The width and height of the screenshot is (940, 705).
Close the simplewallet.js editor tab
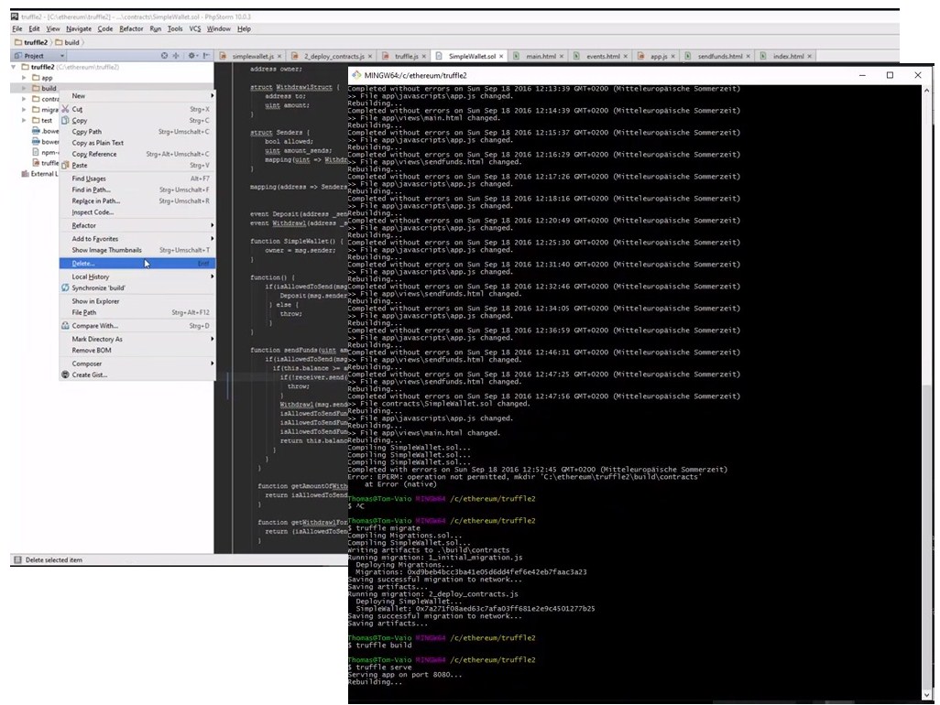[x=279, y=56]
